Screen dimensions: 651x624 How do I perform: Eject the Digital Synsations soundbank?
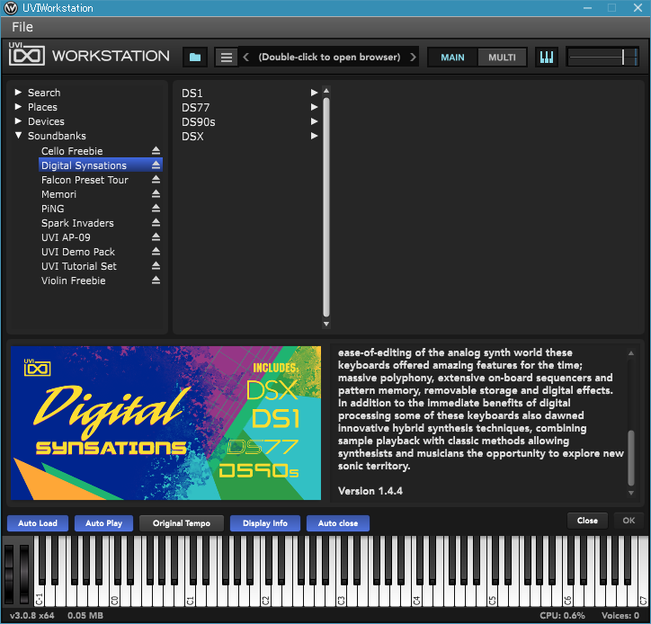156,165
